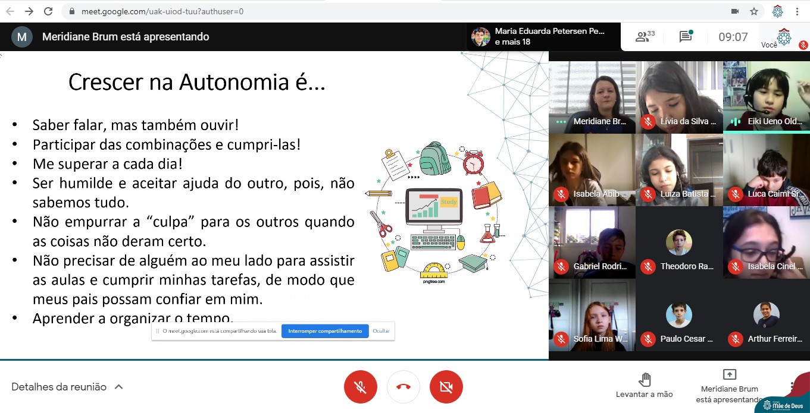Click the raise hand icon

(x=644, y=380)
